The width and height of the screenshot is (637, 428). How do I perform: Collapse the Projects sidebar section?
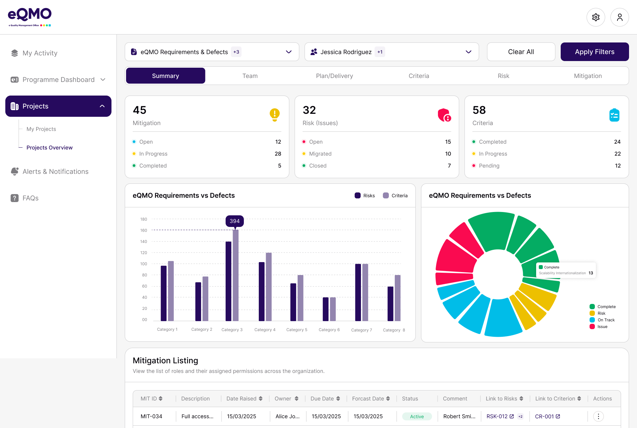tap(102, 106)
